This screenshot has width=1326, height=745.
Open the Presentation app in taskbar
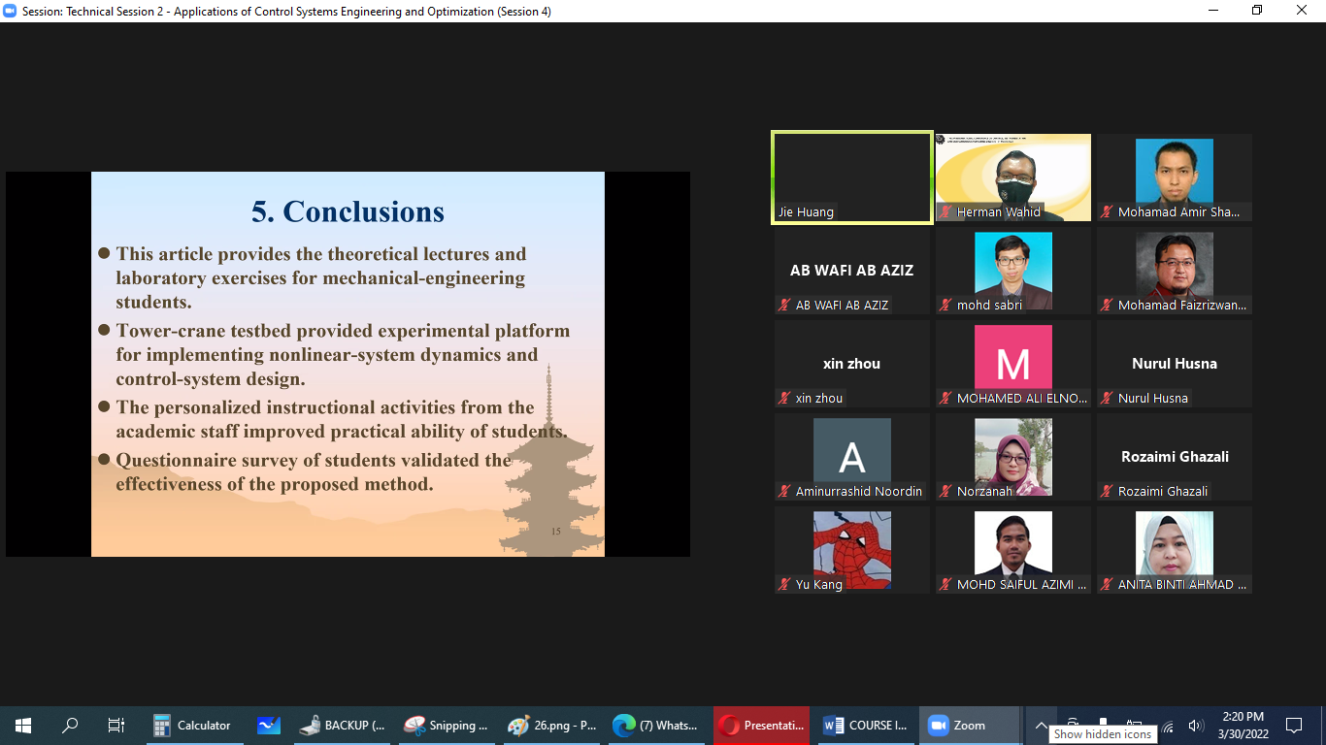pyautogui.click(x=761, y=726)
